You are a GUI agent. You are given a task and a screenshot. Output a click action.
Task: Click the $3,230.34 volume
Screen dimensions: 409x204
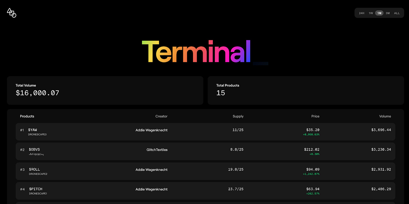pyautogui.click(x=381, y=149)
